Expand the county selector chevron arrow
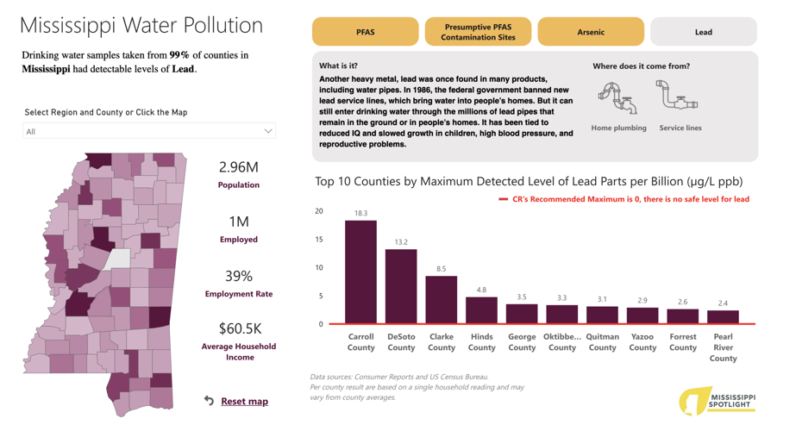This screenshot has width=796, height=431. tap(268, 131)
